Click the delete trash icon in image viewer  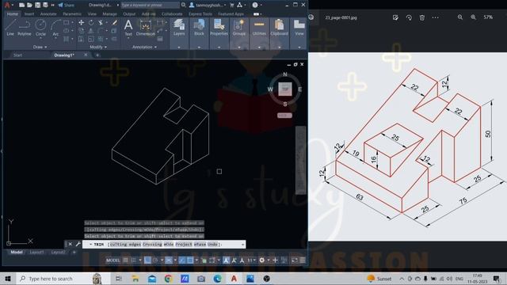click(422, 17)
